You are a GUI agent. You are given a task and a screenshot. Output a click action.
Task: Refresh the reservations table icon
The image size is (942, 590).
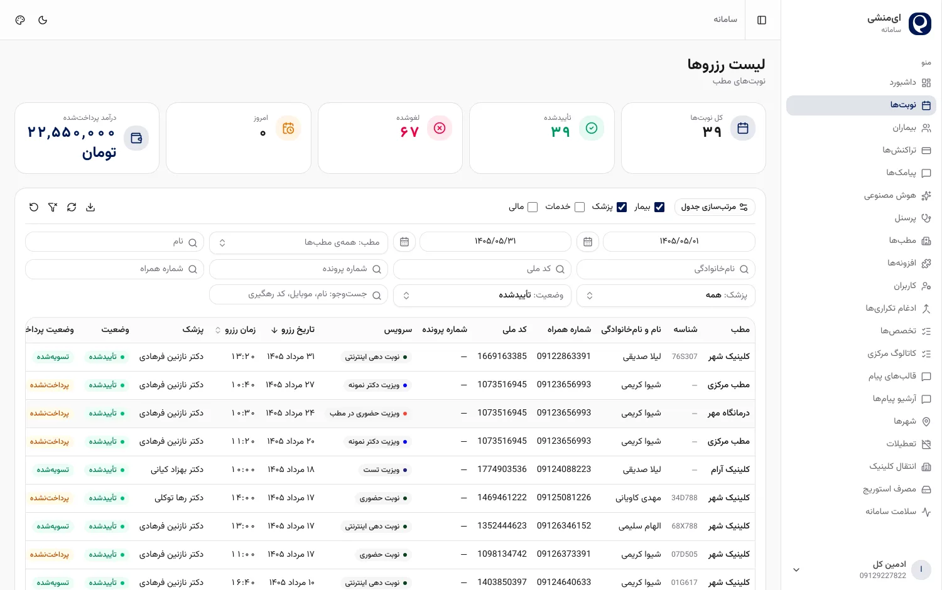(x=72, y=207)
